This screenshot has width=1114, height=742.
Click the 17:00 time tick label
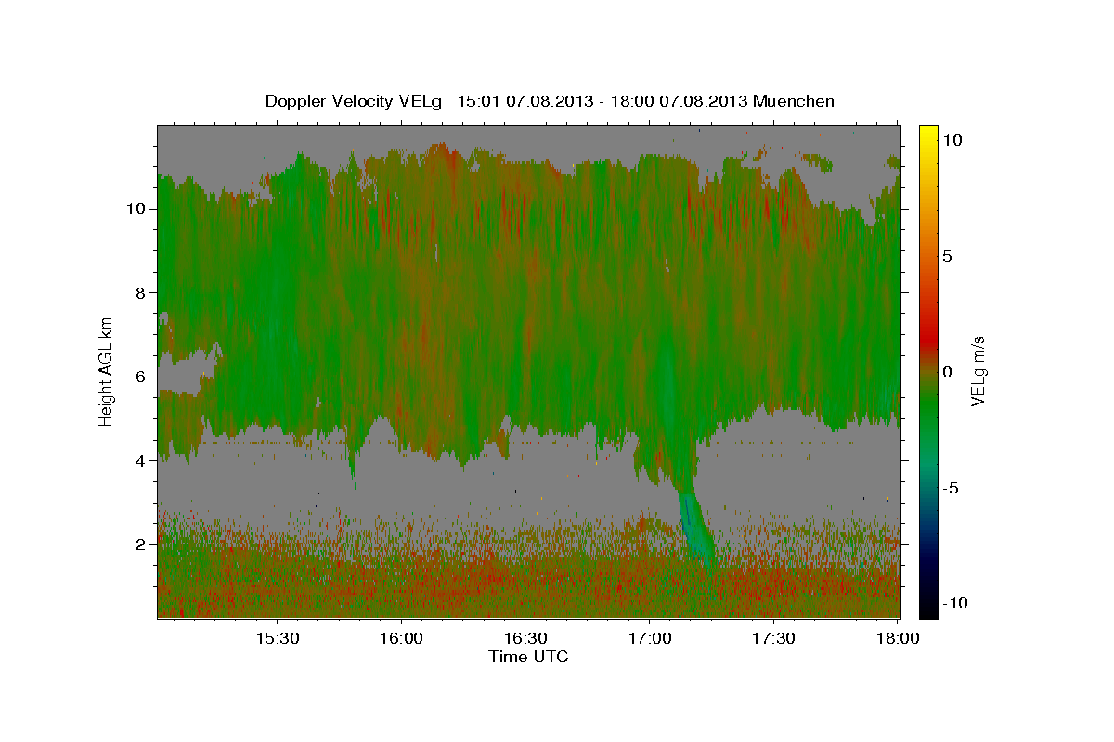(x=649, y=638)
